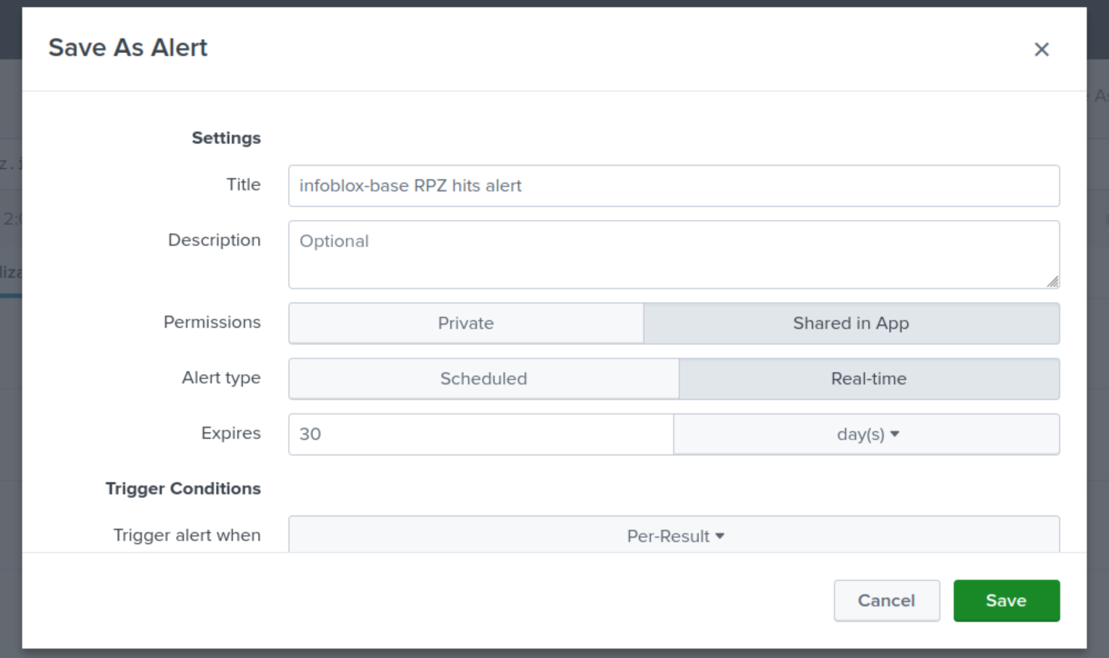Choose Real-time alert type
1109x658 pixels.
click(868, 378)
